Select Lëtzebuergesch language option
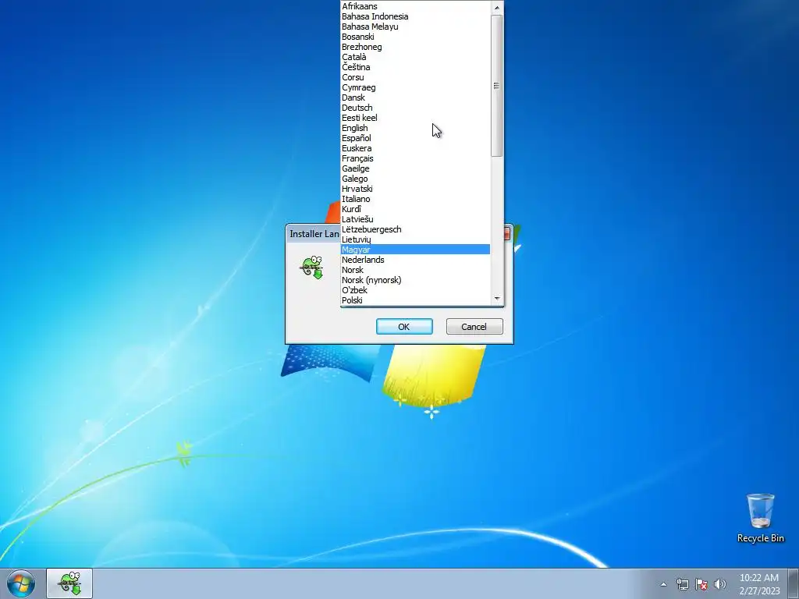 tap(415, 229)
